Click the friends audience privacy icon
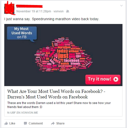Image resolution: width=127 pixels, height=128 pixels. 68,11
